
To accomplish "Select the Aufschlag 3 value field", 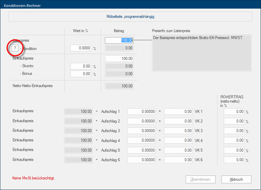I will 141,131.
